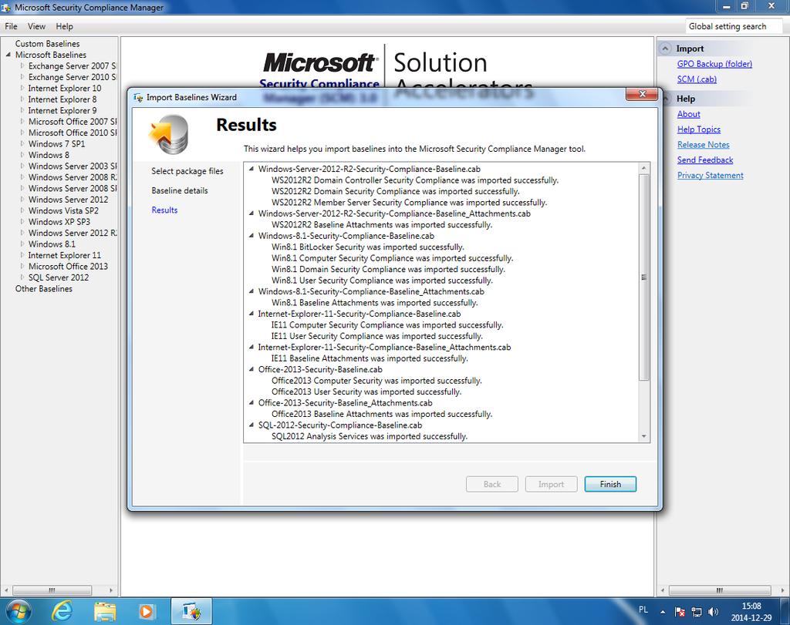Click results list scroll down arrow

643,436
